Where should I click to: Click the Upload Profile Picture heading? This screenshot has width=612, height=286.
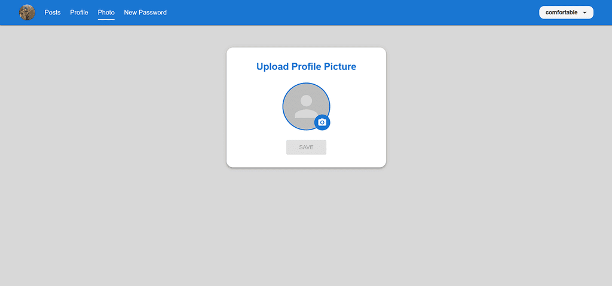307,67
